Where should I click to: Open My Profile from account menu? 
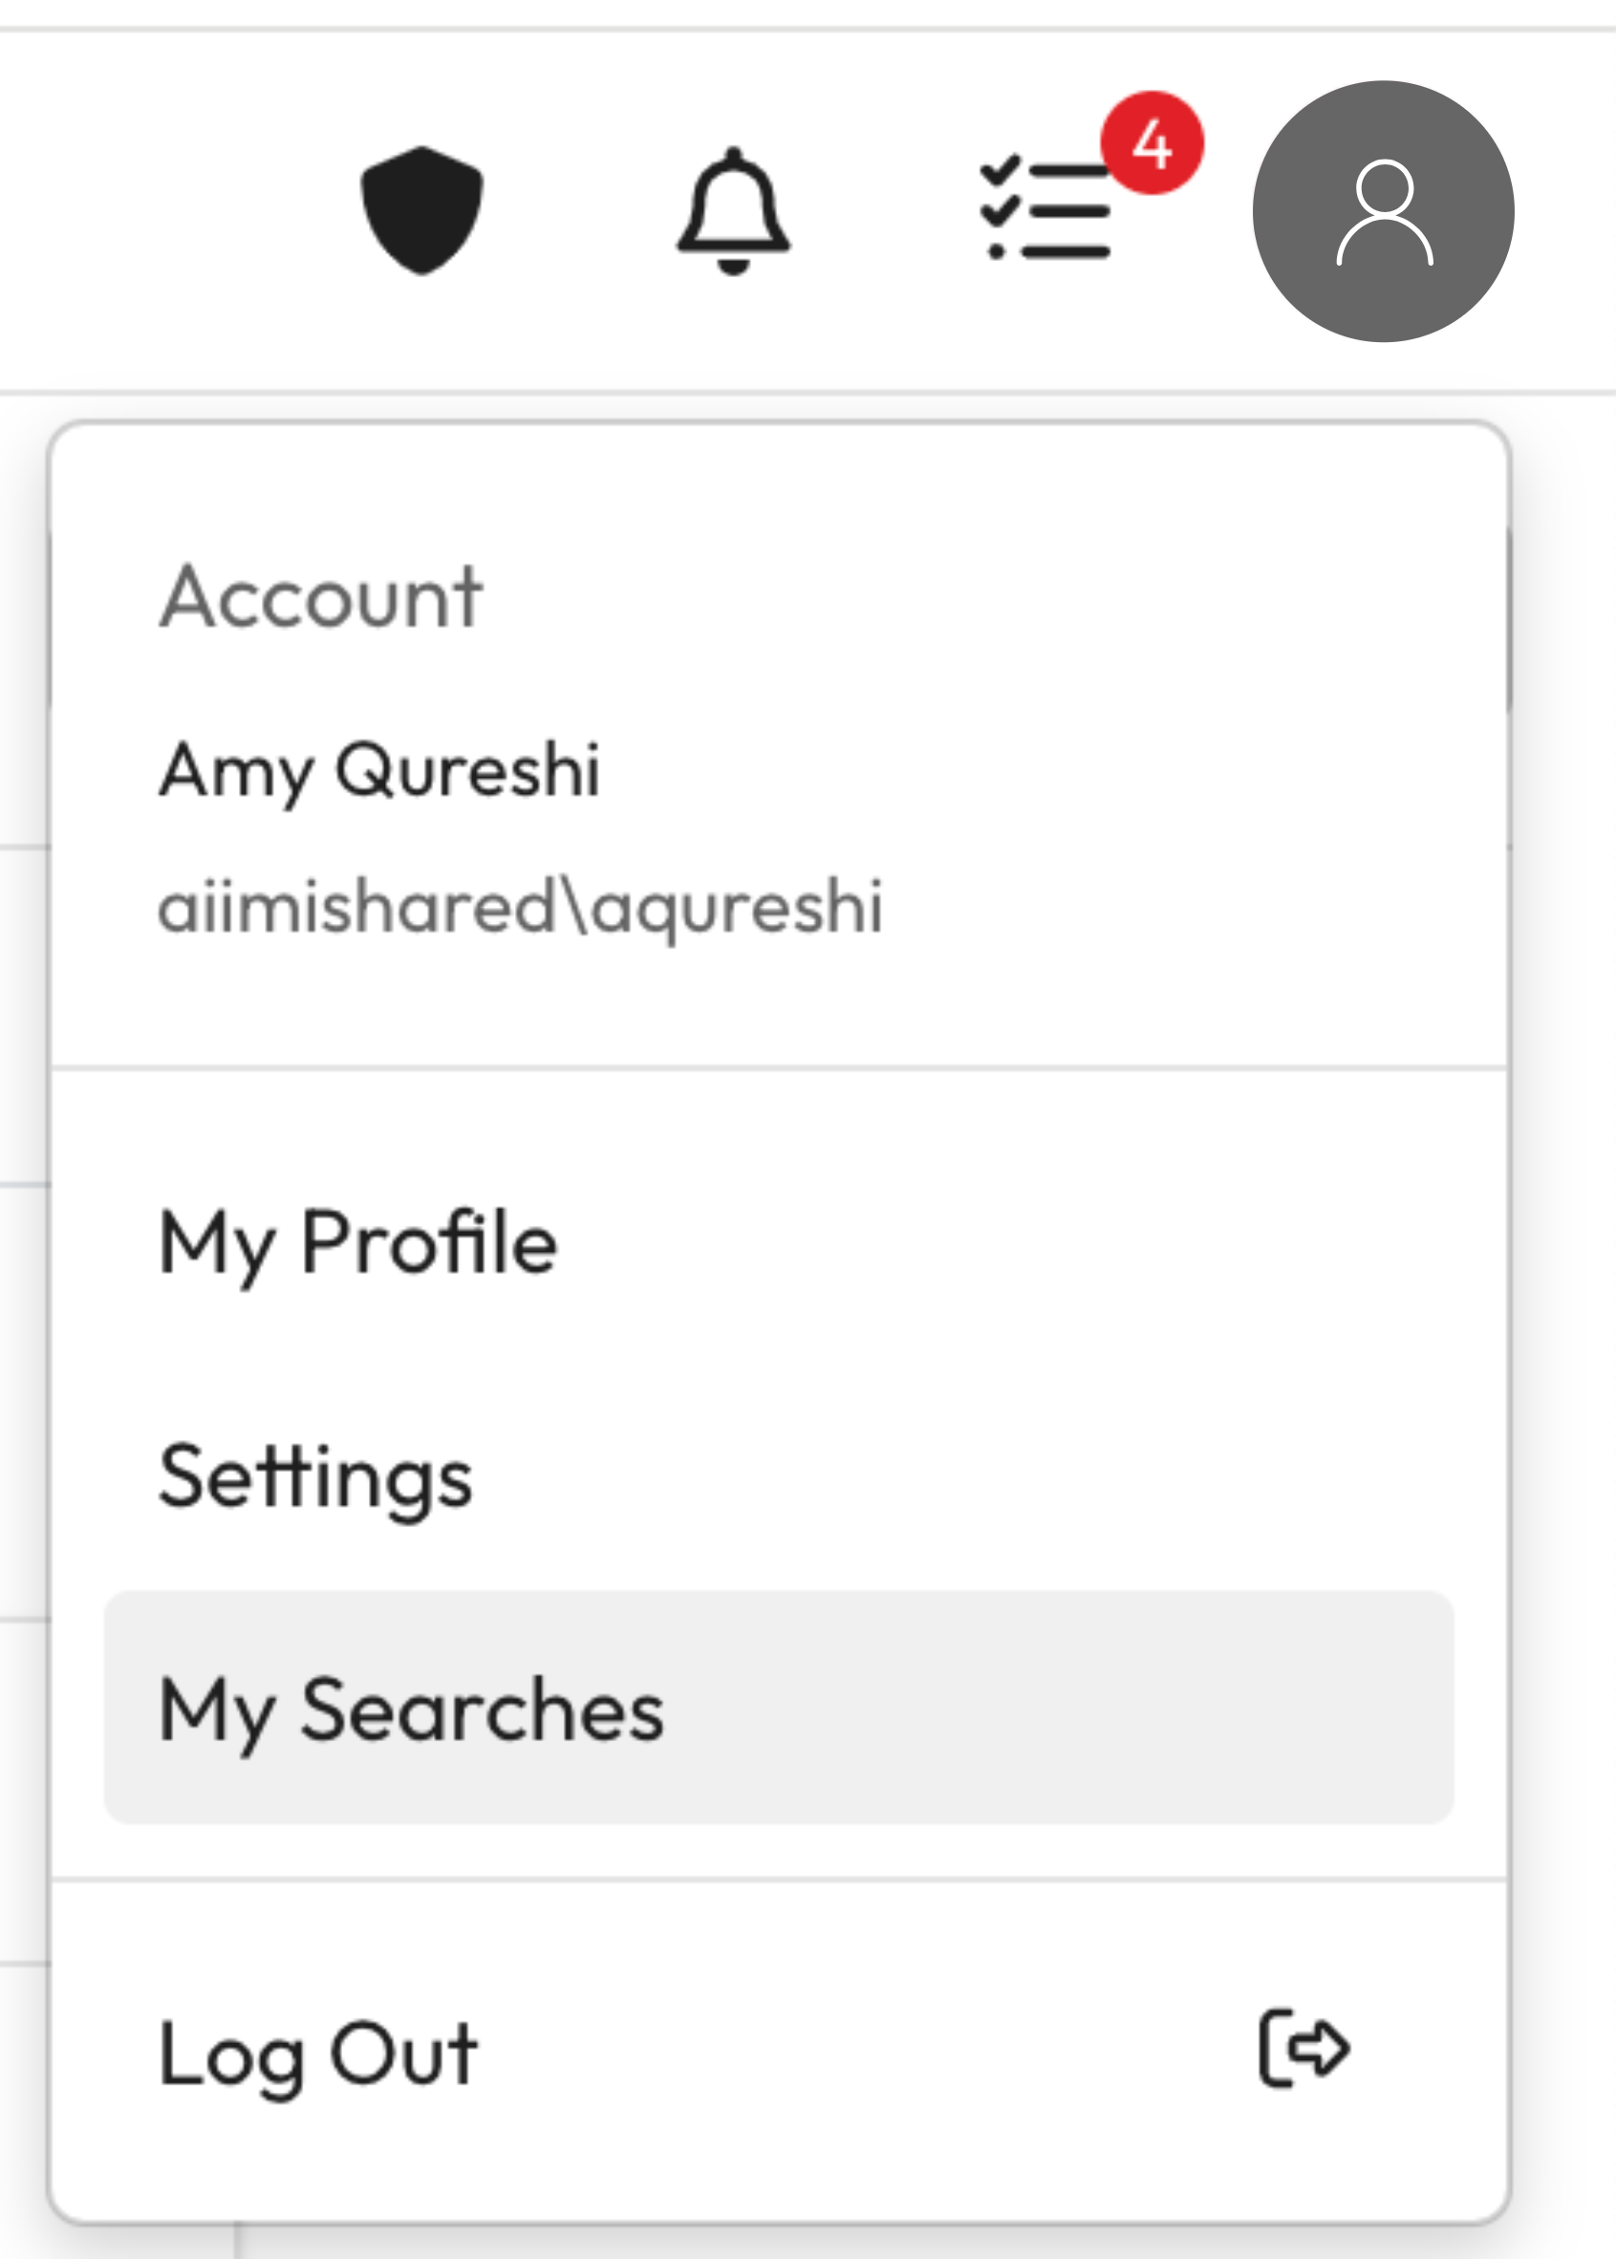point(358,1242)
